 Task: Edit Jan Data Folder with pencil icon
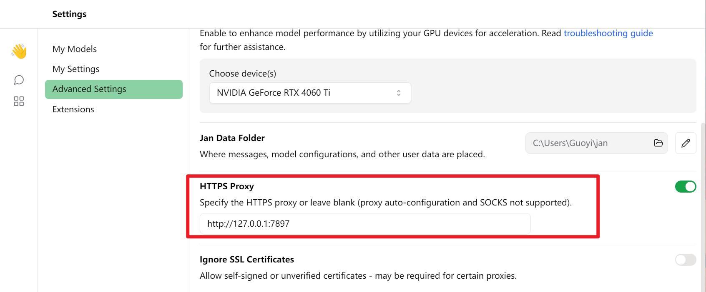[x=686, y=143]
